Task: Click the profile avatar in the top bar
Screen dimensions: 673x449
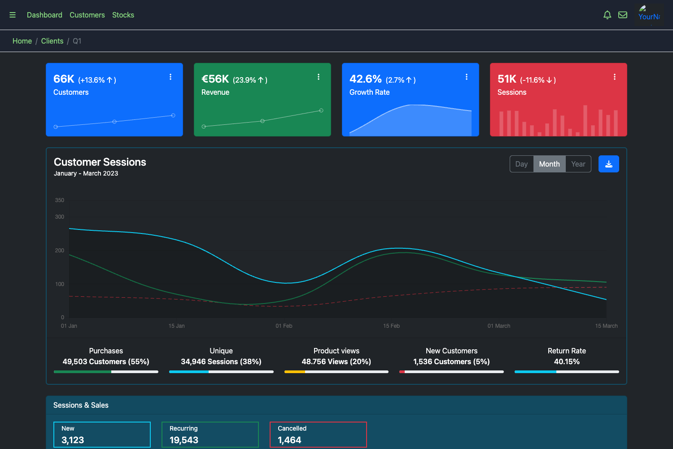Action: pyautogui.click(x=649, y=14)
